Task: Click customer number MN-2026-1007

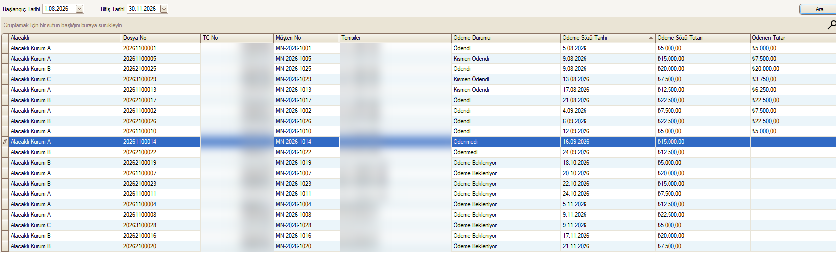Action: click(x=293, y=173)
